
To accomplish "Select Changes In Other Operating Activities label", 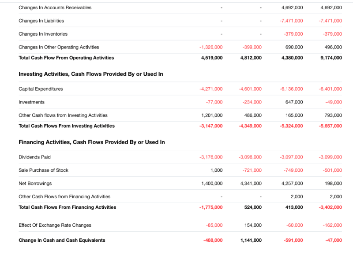I will point(59,47).
